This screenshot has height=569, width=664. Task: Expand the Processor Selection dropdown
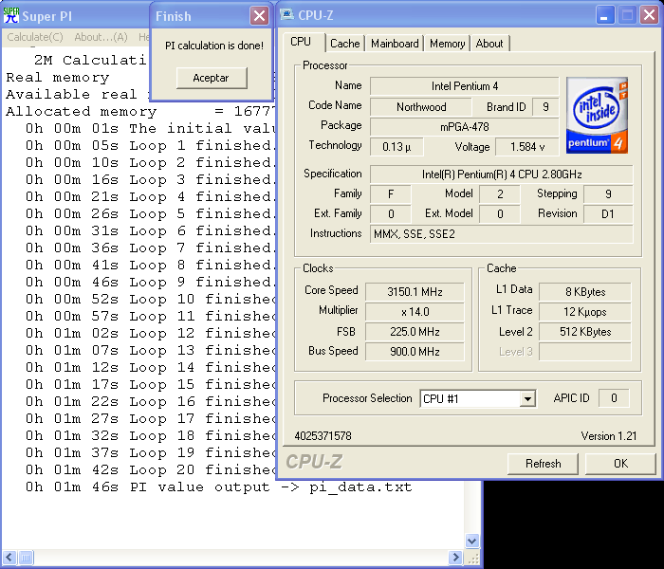pyautogui.click(x=528, y=399)
